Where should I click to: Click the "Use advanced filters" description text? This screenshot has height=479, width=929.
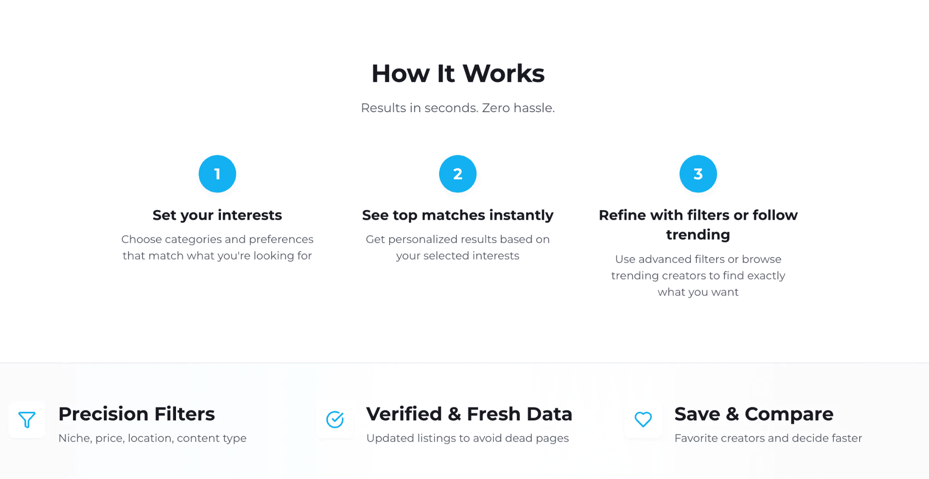pos(698,276)
